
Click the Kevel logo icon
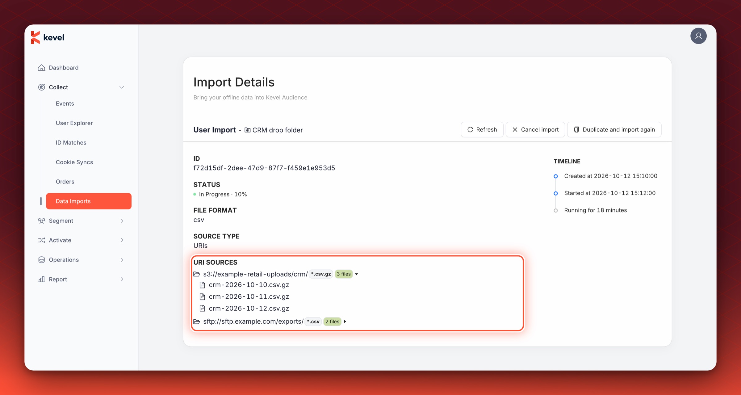point(36,37)
